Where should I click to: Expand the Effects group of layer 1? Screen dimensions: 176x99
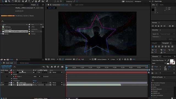[12, 79]
